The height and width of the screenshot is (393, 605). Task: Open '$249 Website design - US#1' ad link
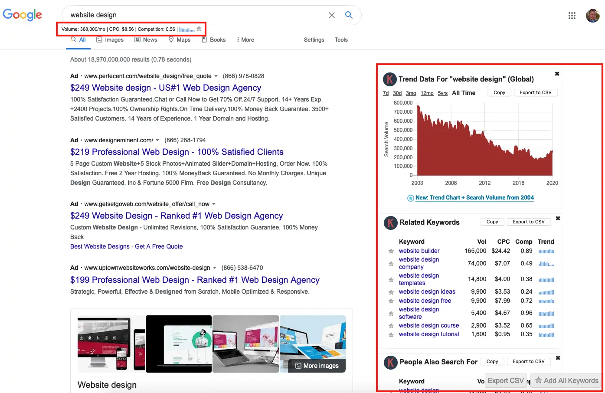[166, 88]
